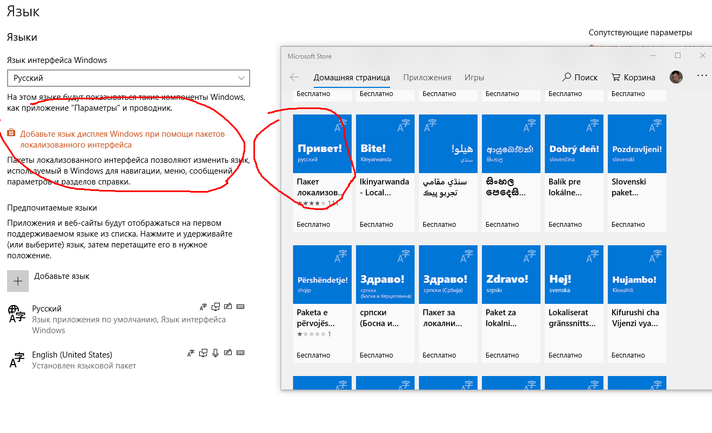Click the "Microsoft Store" window title text

tap(309, 56)
